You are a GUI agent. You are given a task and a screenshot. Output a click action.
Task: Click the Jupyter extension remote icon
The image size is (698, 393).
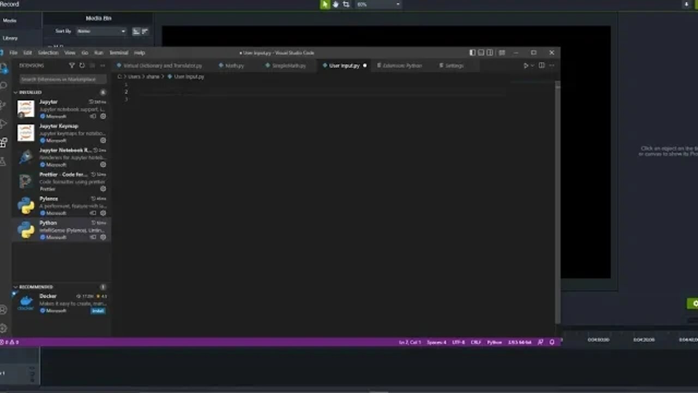pyautogui.click(x=93, y=116)
